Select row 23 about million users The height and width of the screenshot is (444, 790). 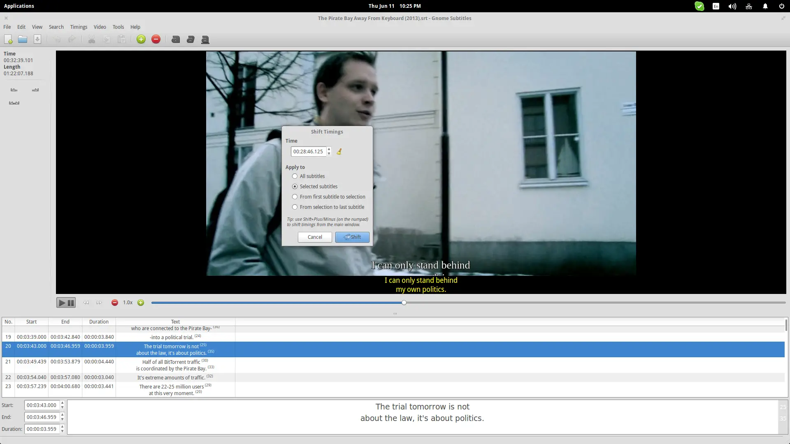coord(393,389)
